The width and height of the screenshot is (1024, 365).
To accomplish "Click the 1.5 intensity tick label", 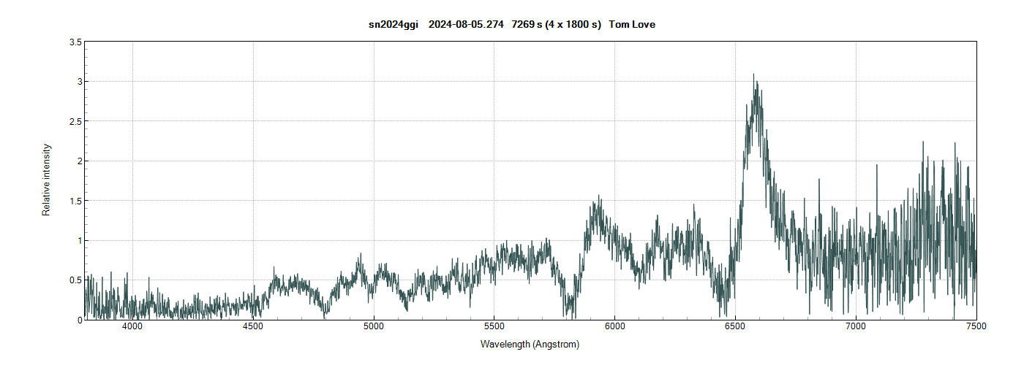I will [x=75, y=201].
